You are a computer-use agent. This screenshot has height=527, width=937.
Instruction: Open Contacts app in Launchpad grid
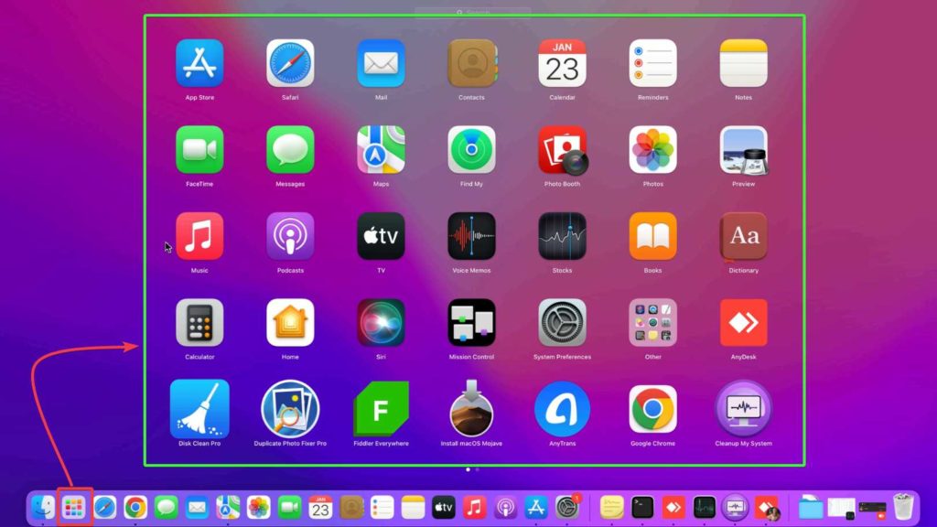[x=471, y=63]
